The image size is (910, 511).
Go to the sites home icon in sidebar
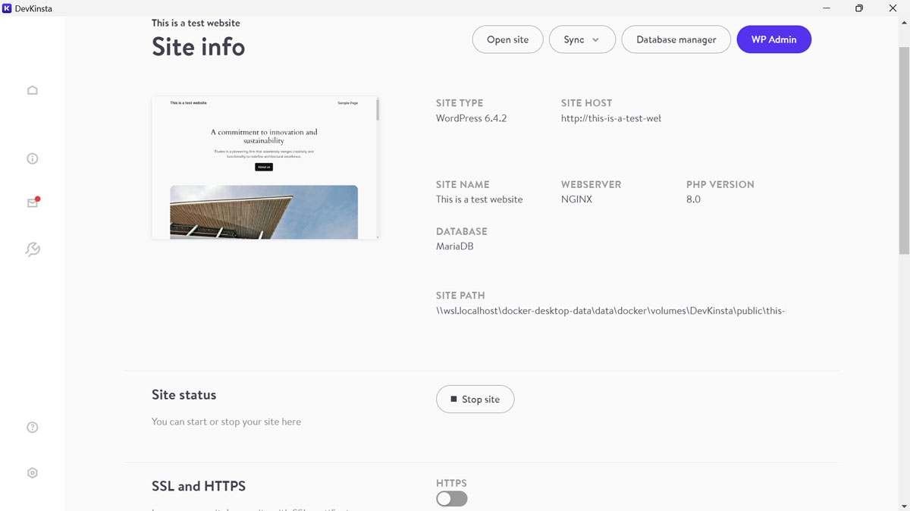click(32, 90)
